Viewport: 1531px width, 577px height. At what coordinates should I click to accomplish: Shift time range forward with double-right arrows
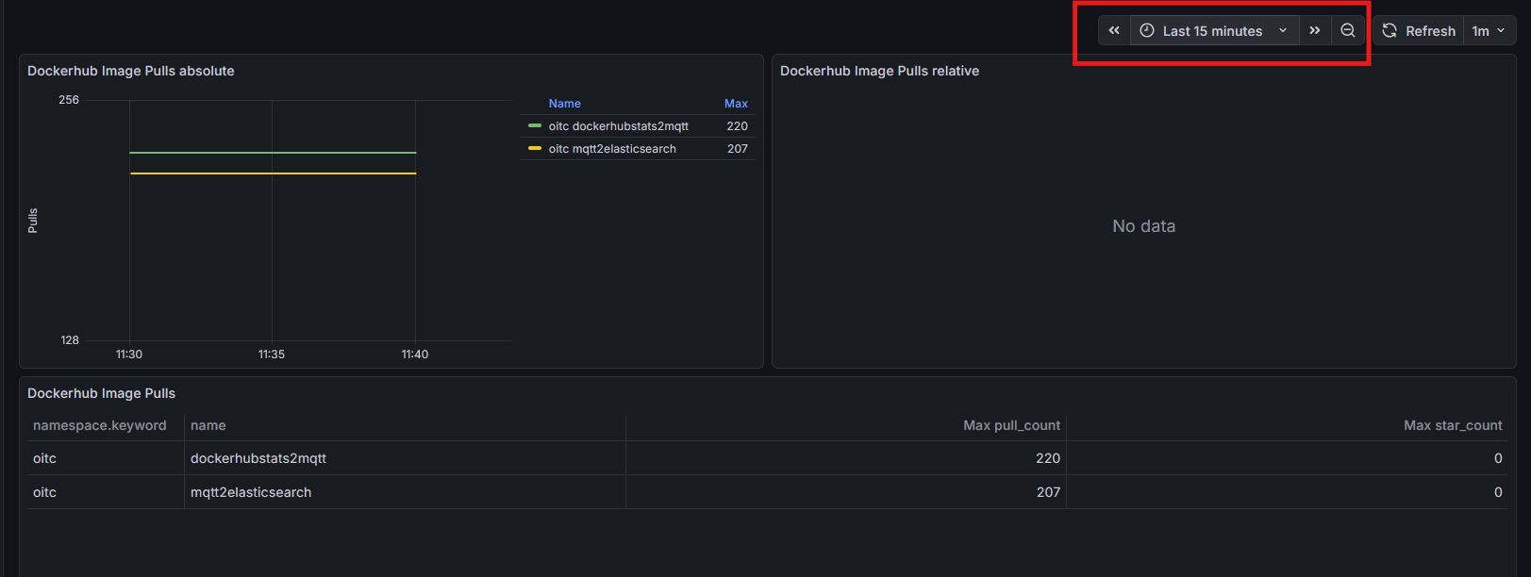tap(1315, 31)
